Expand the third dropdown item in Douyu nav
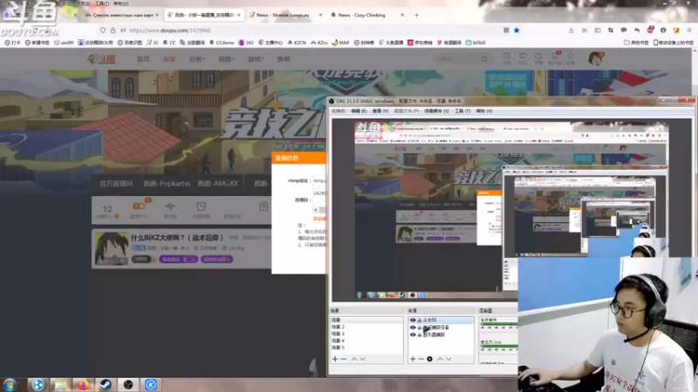Screen dimensions: 698x392 point(195,58)
